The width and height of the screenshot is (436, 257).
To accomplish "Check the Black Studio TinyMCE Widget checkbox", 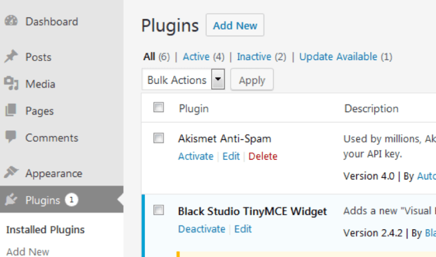I will coord(159,210).
